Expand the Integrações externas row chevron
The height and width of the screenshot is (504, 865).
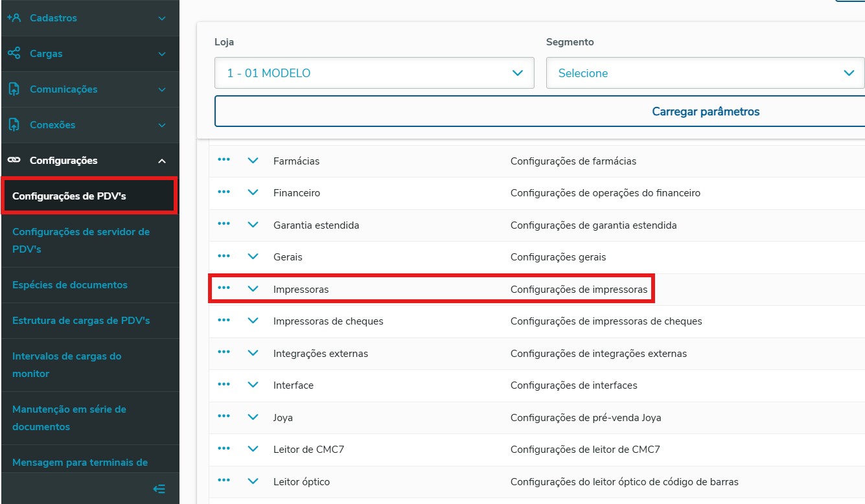click(x=253, y=353)
